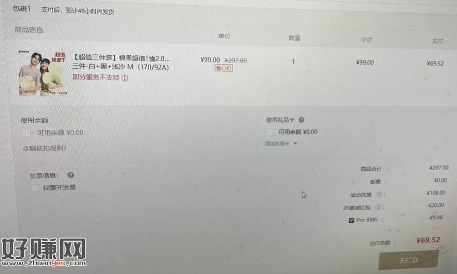Open the T-shirt product thumbnail
The width and height of the screenshot is (457, 274).
[43, 73]
